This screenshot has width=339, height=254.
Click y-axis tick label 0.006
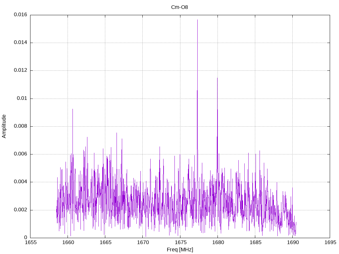[21, 154]
